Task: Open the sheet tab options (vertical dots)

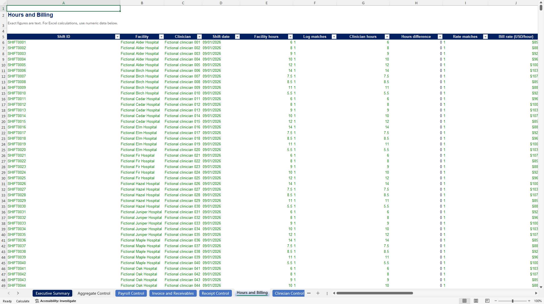Action: point(327,293)
